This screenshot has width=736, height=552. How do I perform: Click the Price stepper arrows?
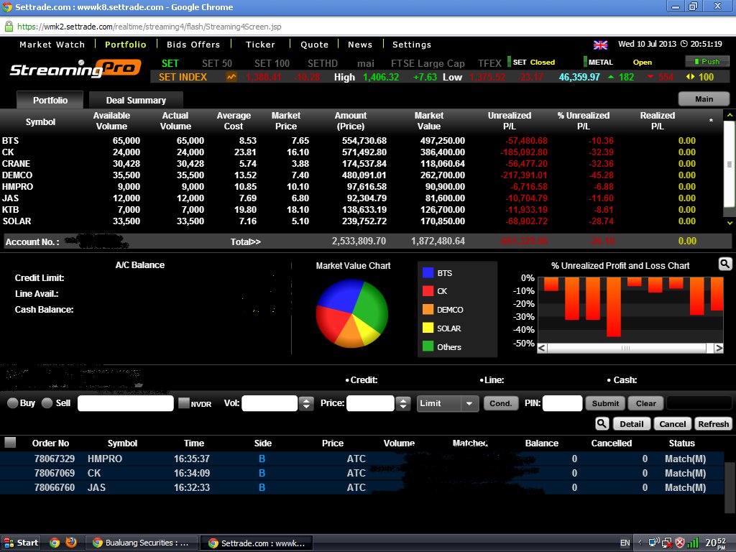pyautogui.click(x=402, y=403)
